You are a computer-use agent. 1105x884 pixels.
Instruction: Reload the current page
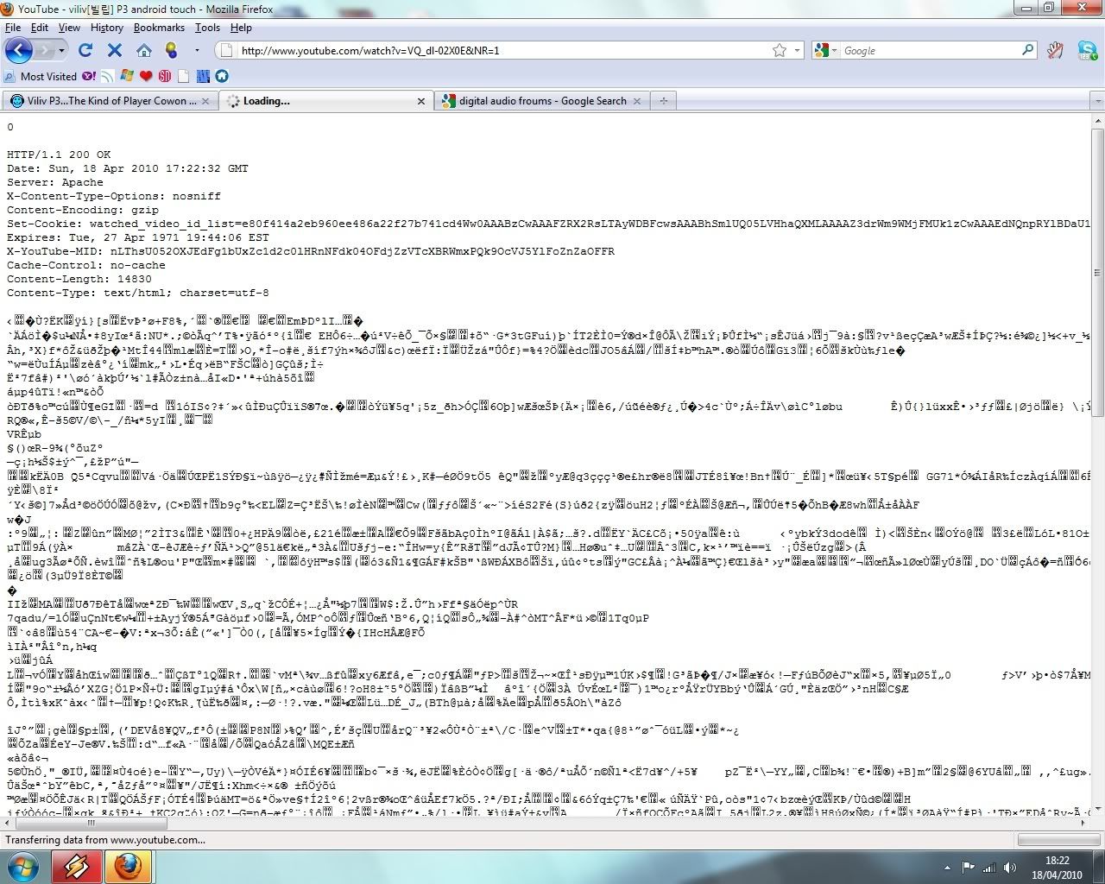pyautogui.click(x=85, y=50)
